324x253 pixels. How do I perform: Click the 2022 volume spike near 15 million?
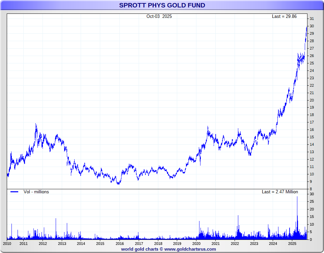click(x=238, y=227)
